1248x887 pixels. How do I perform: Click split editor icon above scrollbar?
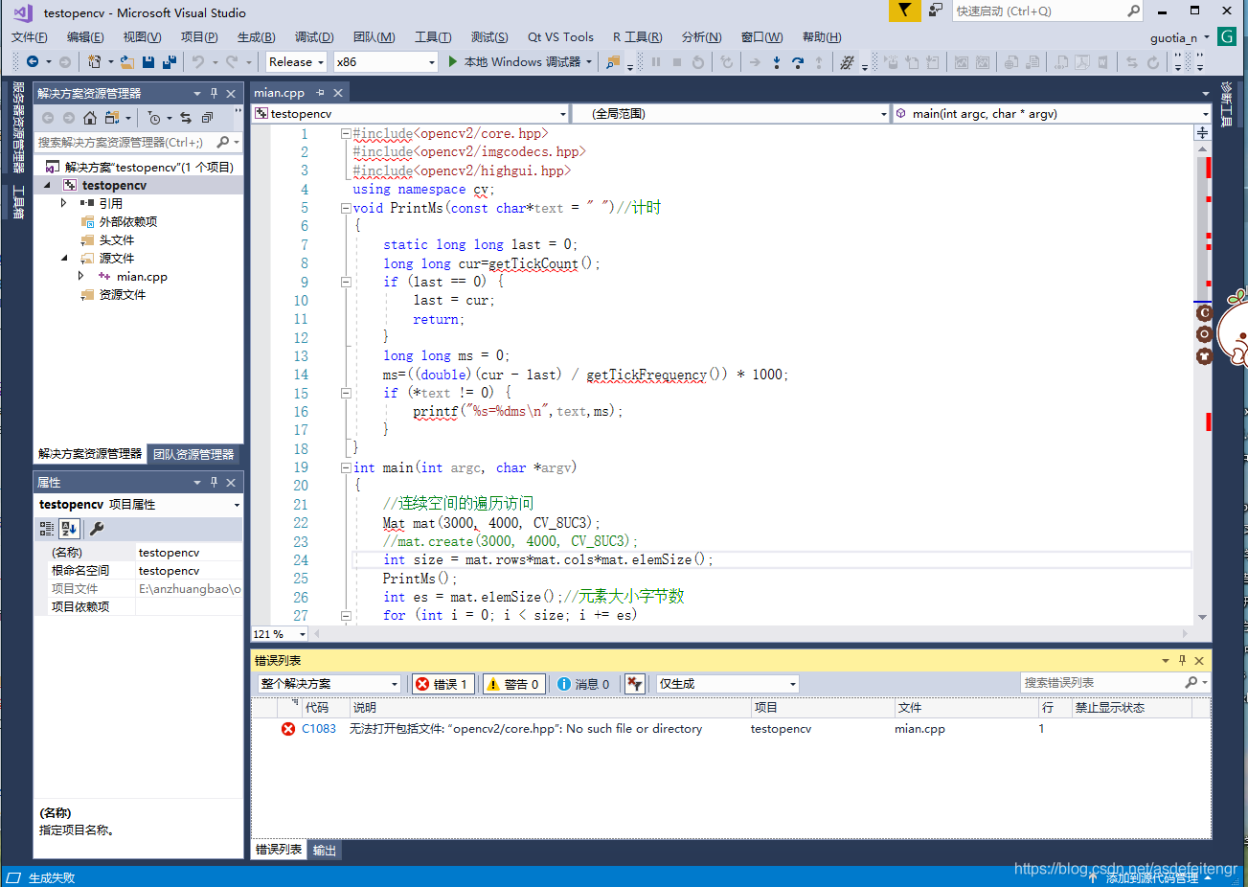point(1202,133)
